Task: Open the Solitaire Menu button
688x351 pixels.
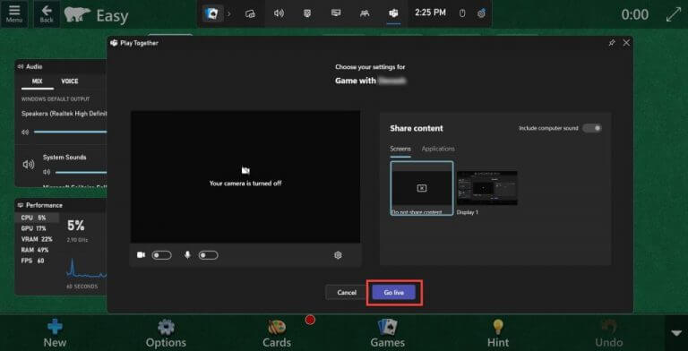Action: (14, 13)
